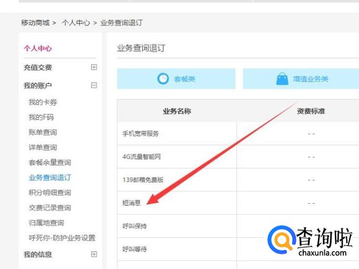
Task: Click the shopping bag icon on 增值业务类
Action: click(x=282, y=79)
